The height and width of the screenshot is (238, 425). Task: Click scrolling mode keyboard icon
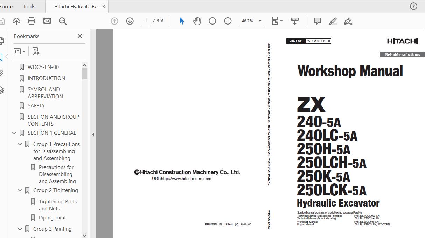(295, 21)
